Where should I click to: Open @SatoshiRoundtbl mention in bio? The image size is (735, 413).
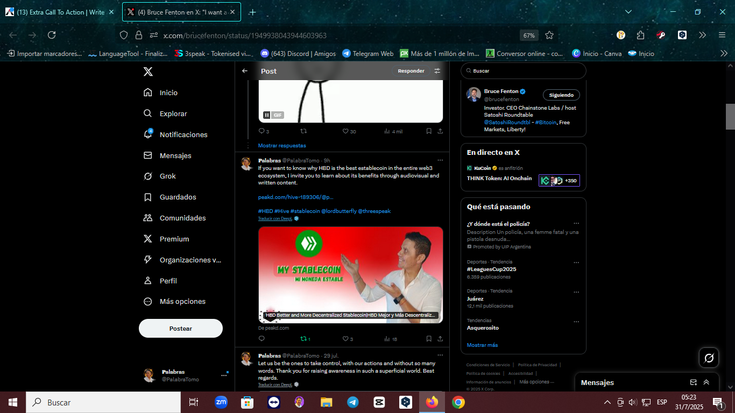coord(507,122)
